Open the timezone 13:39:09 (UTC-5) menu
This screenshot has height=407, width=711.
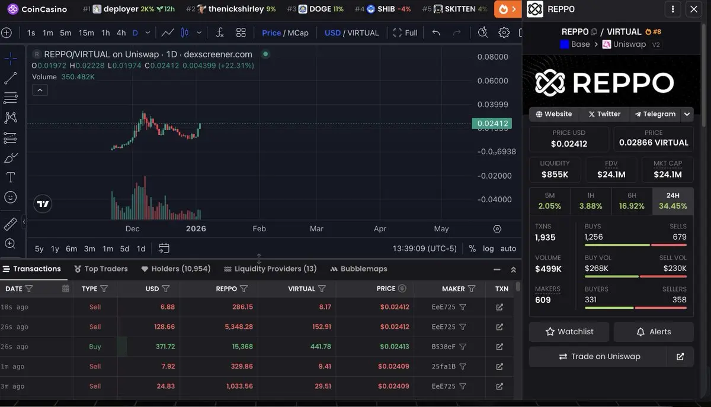coord(424,248)
